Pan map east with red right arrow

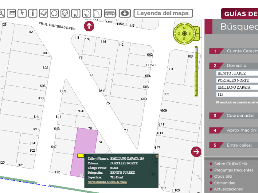(x=196, y=152)
